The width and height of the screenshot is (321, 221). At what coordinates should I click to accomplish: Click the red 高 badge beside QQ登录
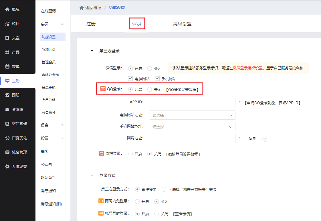click(103, 89)
